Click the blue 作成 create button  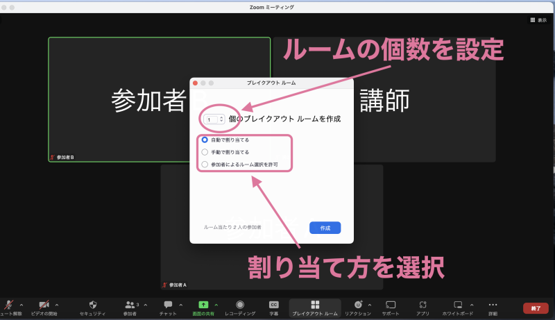[x=325, y=228]
